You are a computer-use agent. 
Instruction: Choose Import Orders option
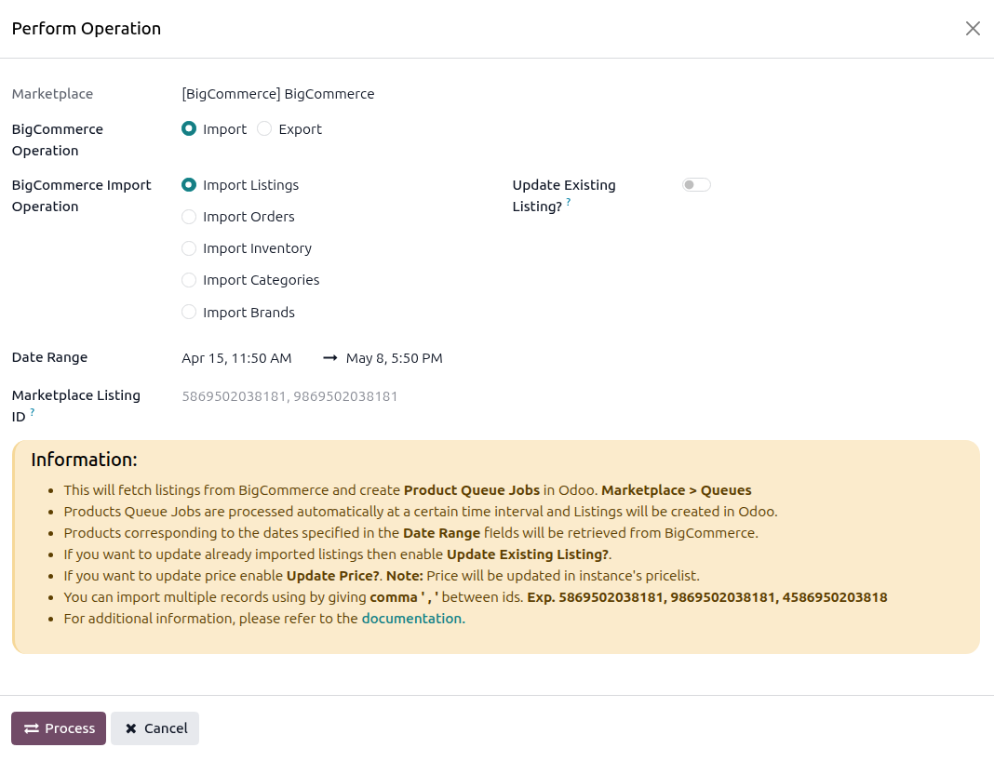click(189, 217)
